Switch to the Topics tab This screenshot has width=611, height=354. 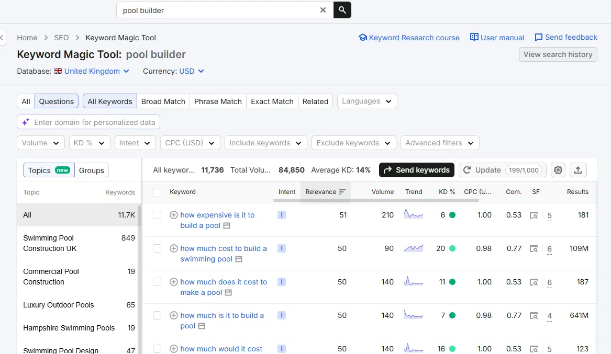pyautogui.click(x=49, y=170)
